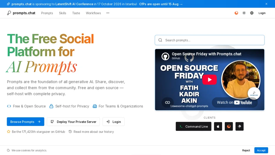275x155 pixels.
Task: Open the stargazer on GitHub link
Action: [x=38, y=132]
